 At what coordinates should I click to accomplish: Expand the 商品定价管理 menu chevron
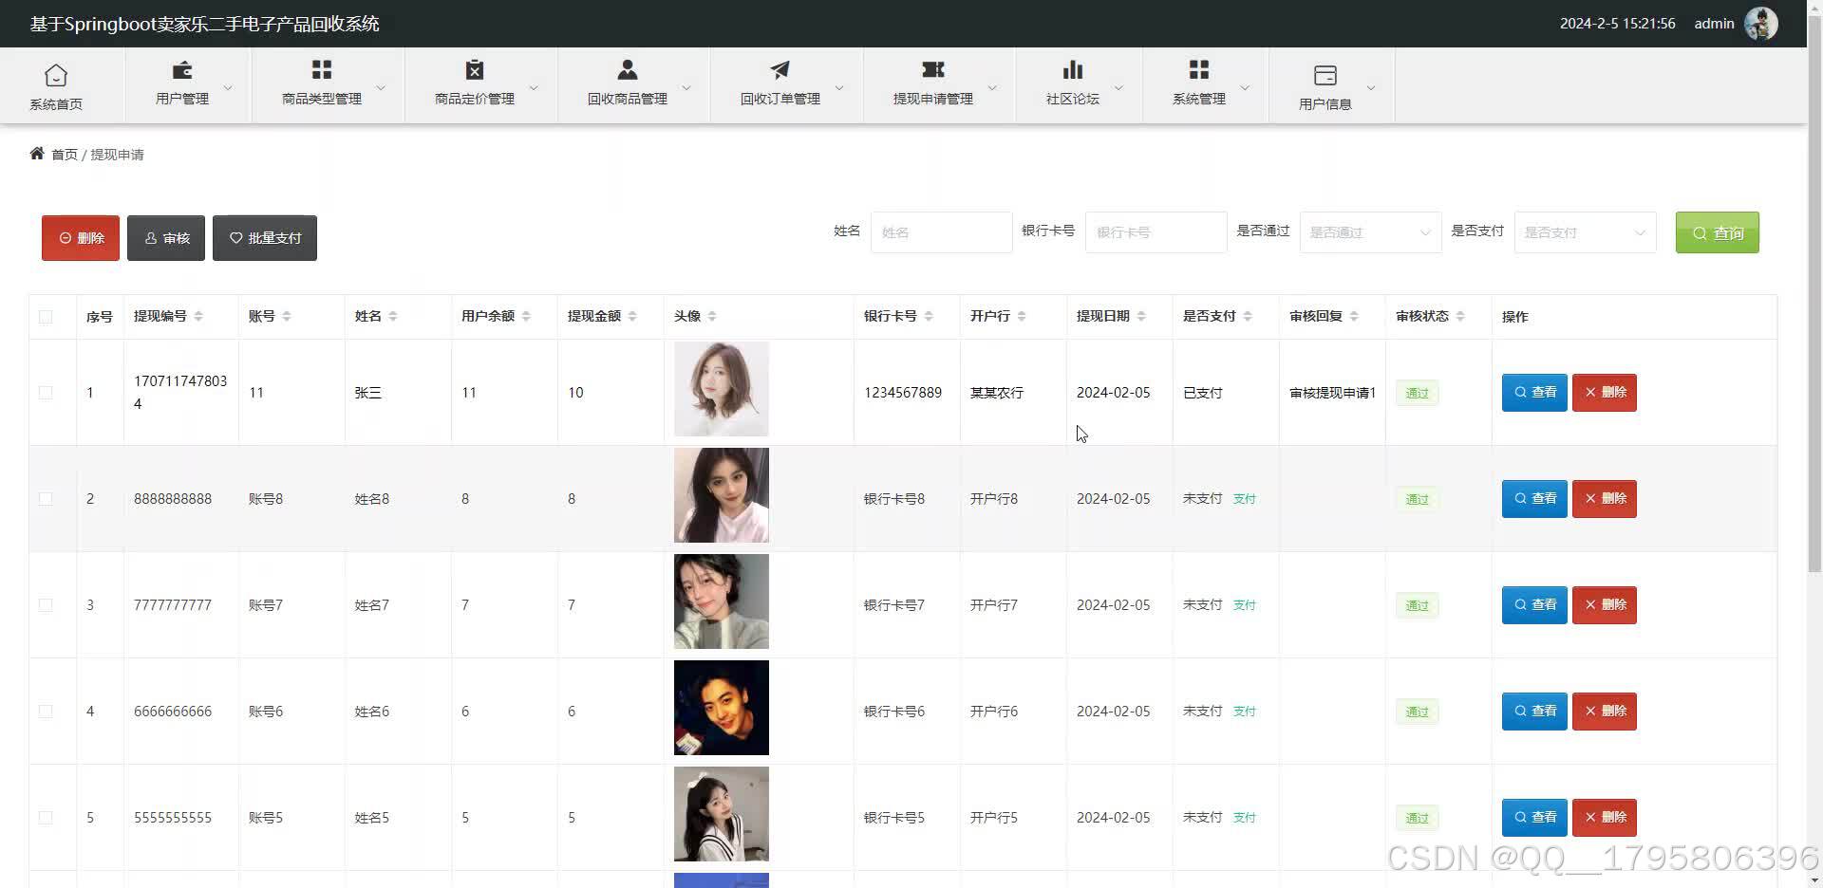coord(534,87)
